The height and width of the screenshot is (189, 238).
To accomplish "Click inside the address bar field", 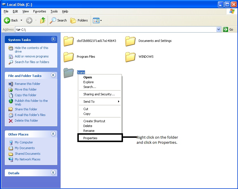I will point(85,29).
